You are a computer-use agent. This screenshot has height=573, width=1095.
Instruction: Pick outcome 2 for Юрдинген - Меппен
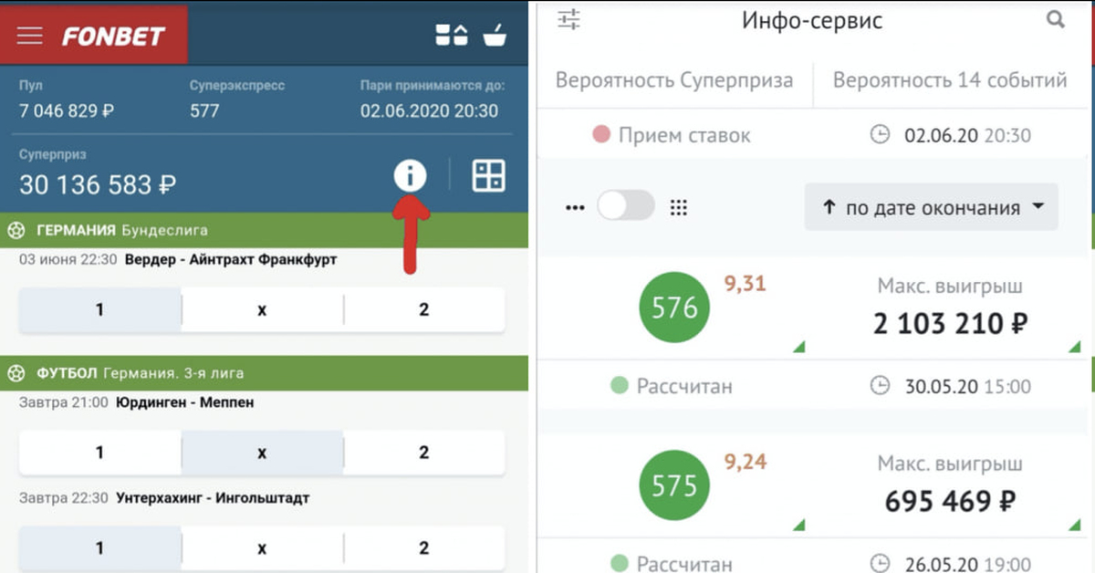[424, 453]
